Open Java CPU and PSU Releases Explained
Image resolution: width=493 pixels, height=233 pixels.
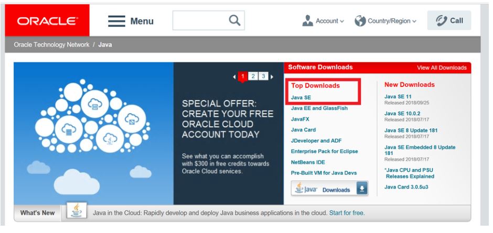409,173
